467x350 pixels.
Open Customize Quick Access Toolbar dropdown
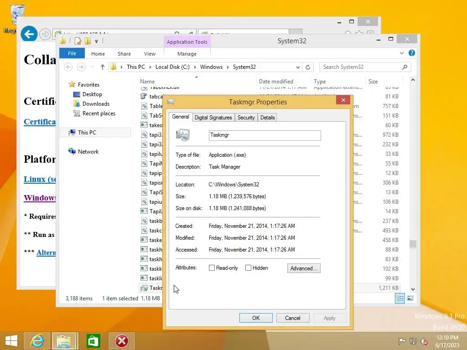tap(97, 41)
